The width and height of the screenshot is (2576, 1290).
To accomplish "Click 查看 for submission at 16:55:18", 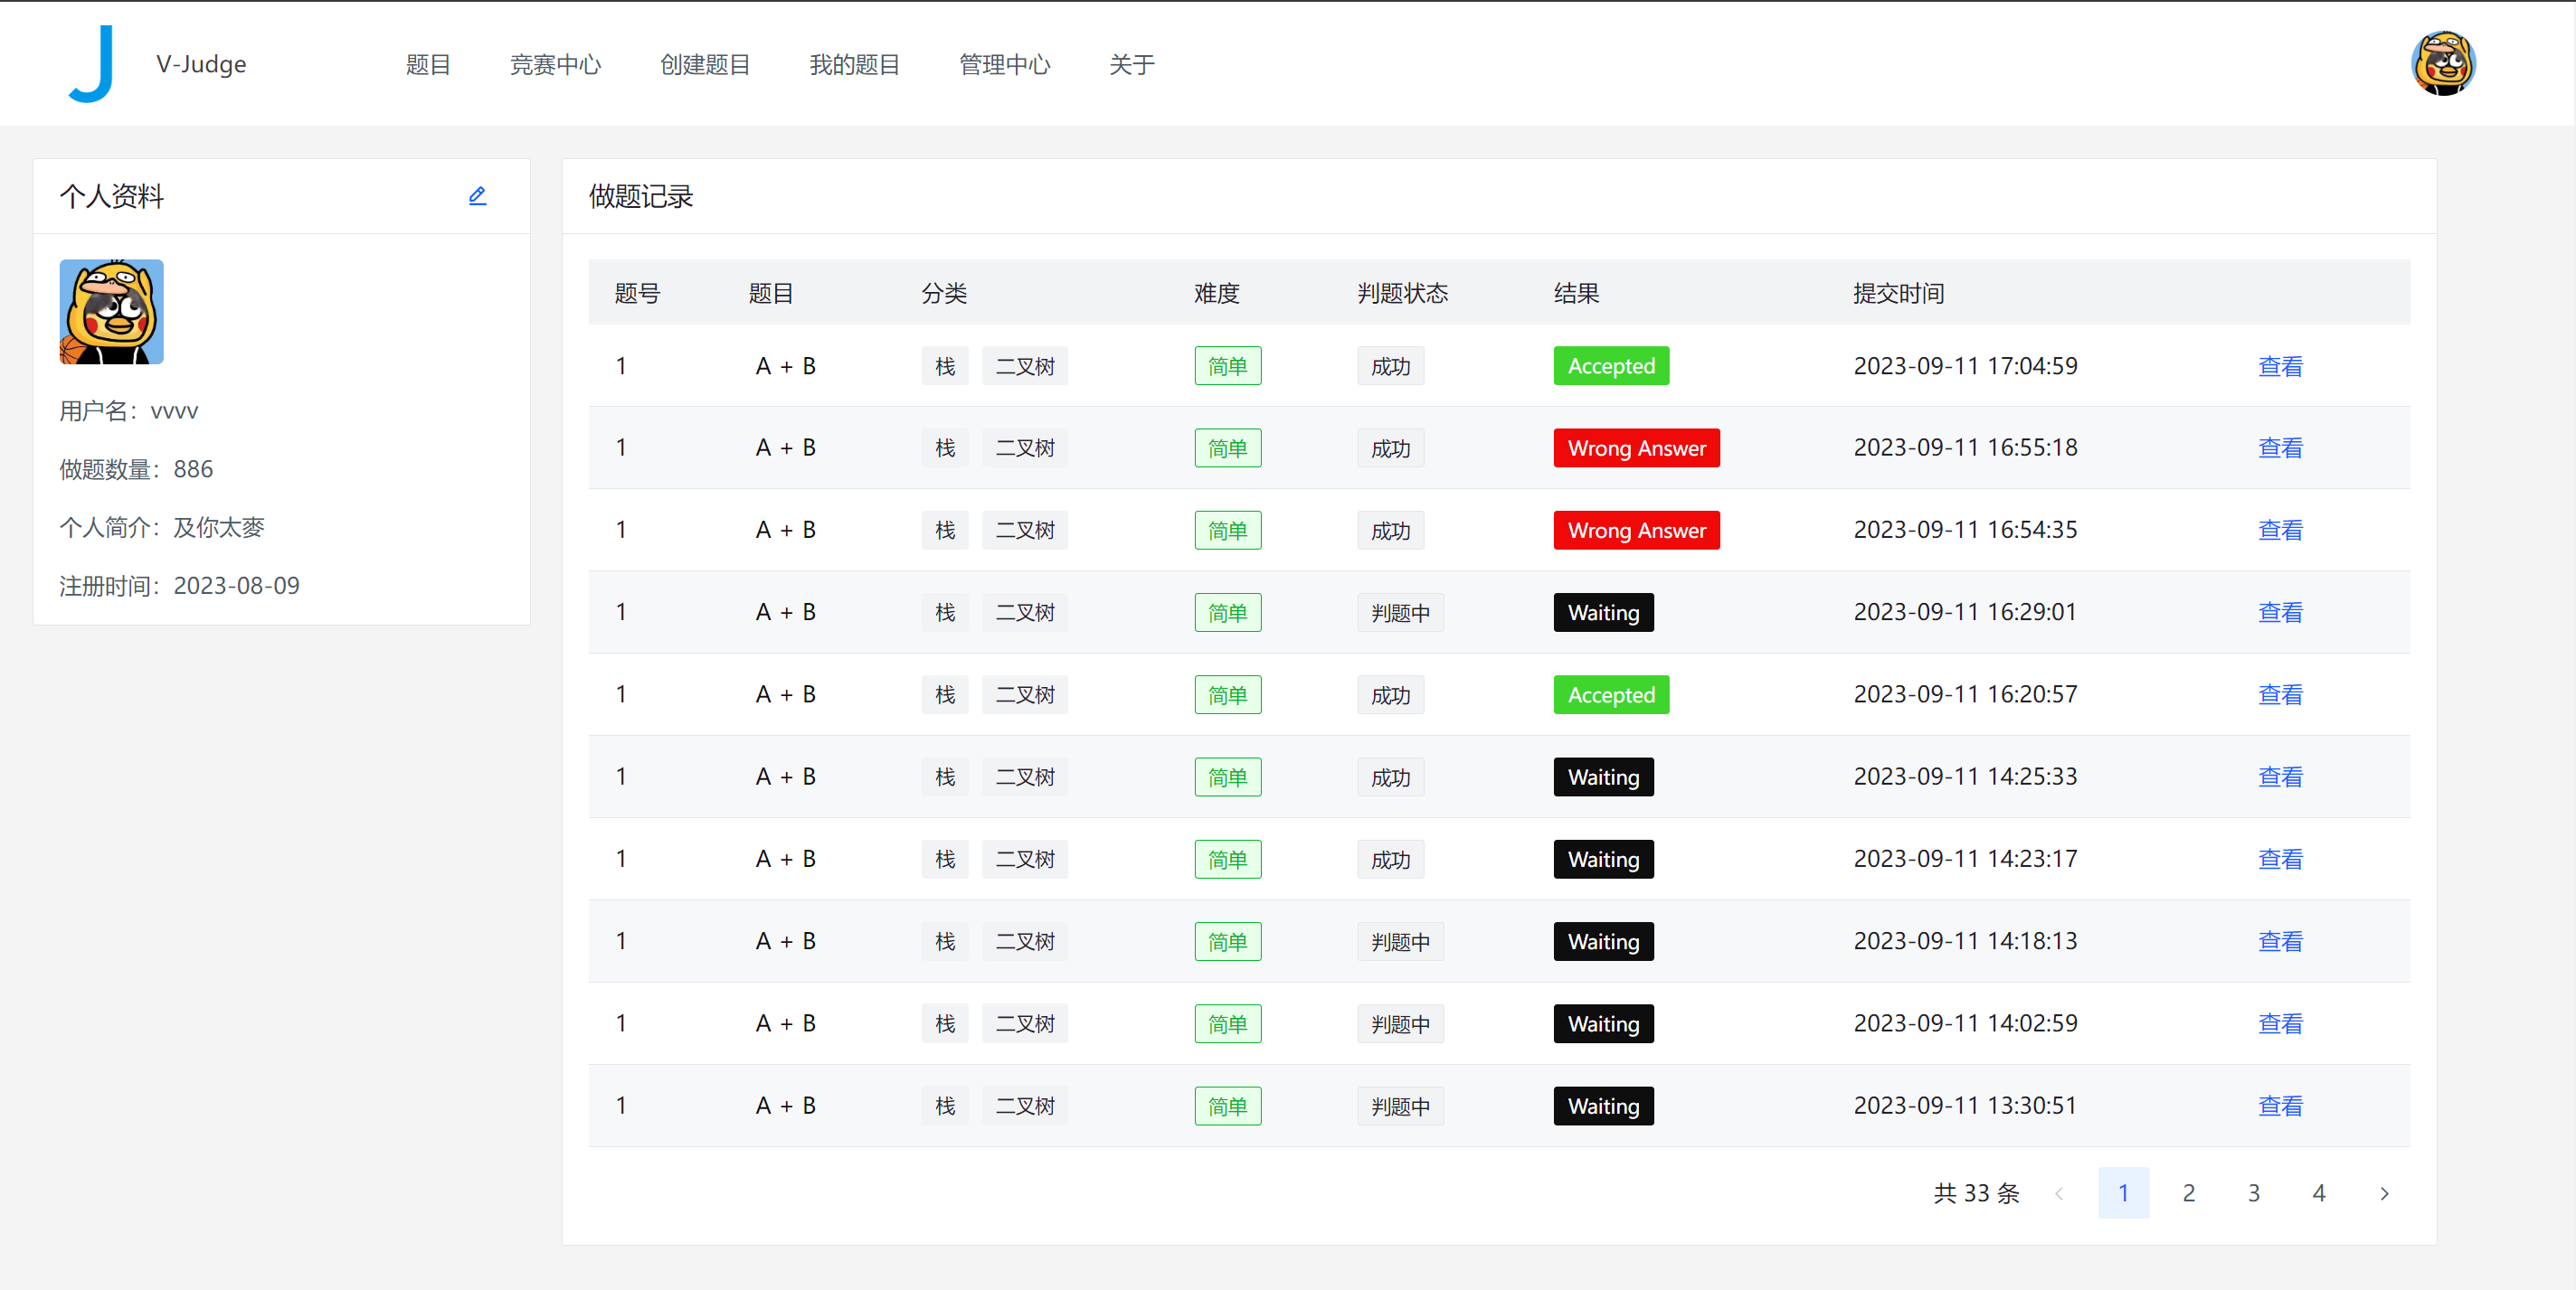I will point(2280,447).
